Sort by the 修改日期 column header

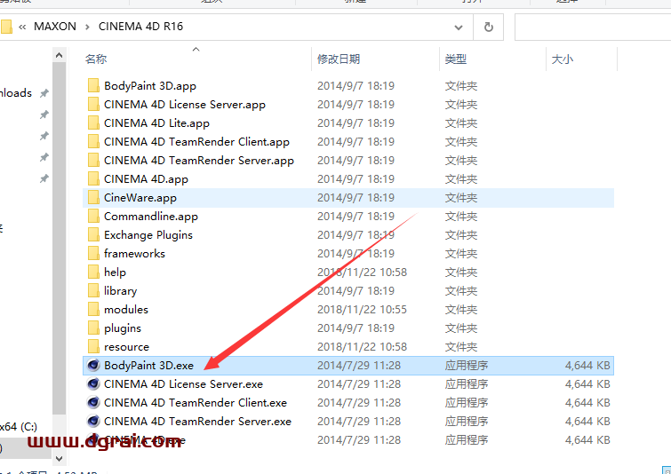(x=339, y=59)
